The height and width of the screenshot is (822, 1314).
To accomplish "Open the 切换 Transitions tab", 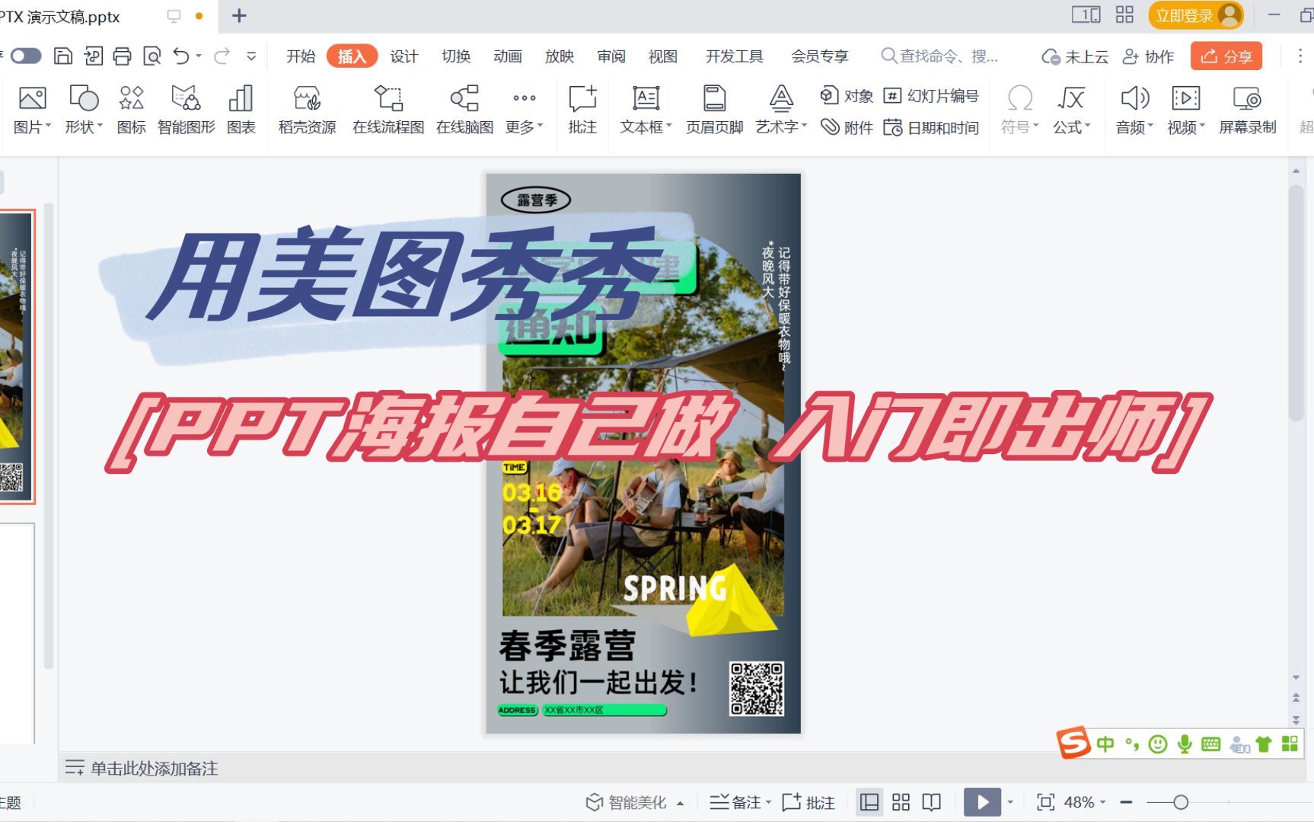I will pyautogui.click(x=456, y=56).
